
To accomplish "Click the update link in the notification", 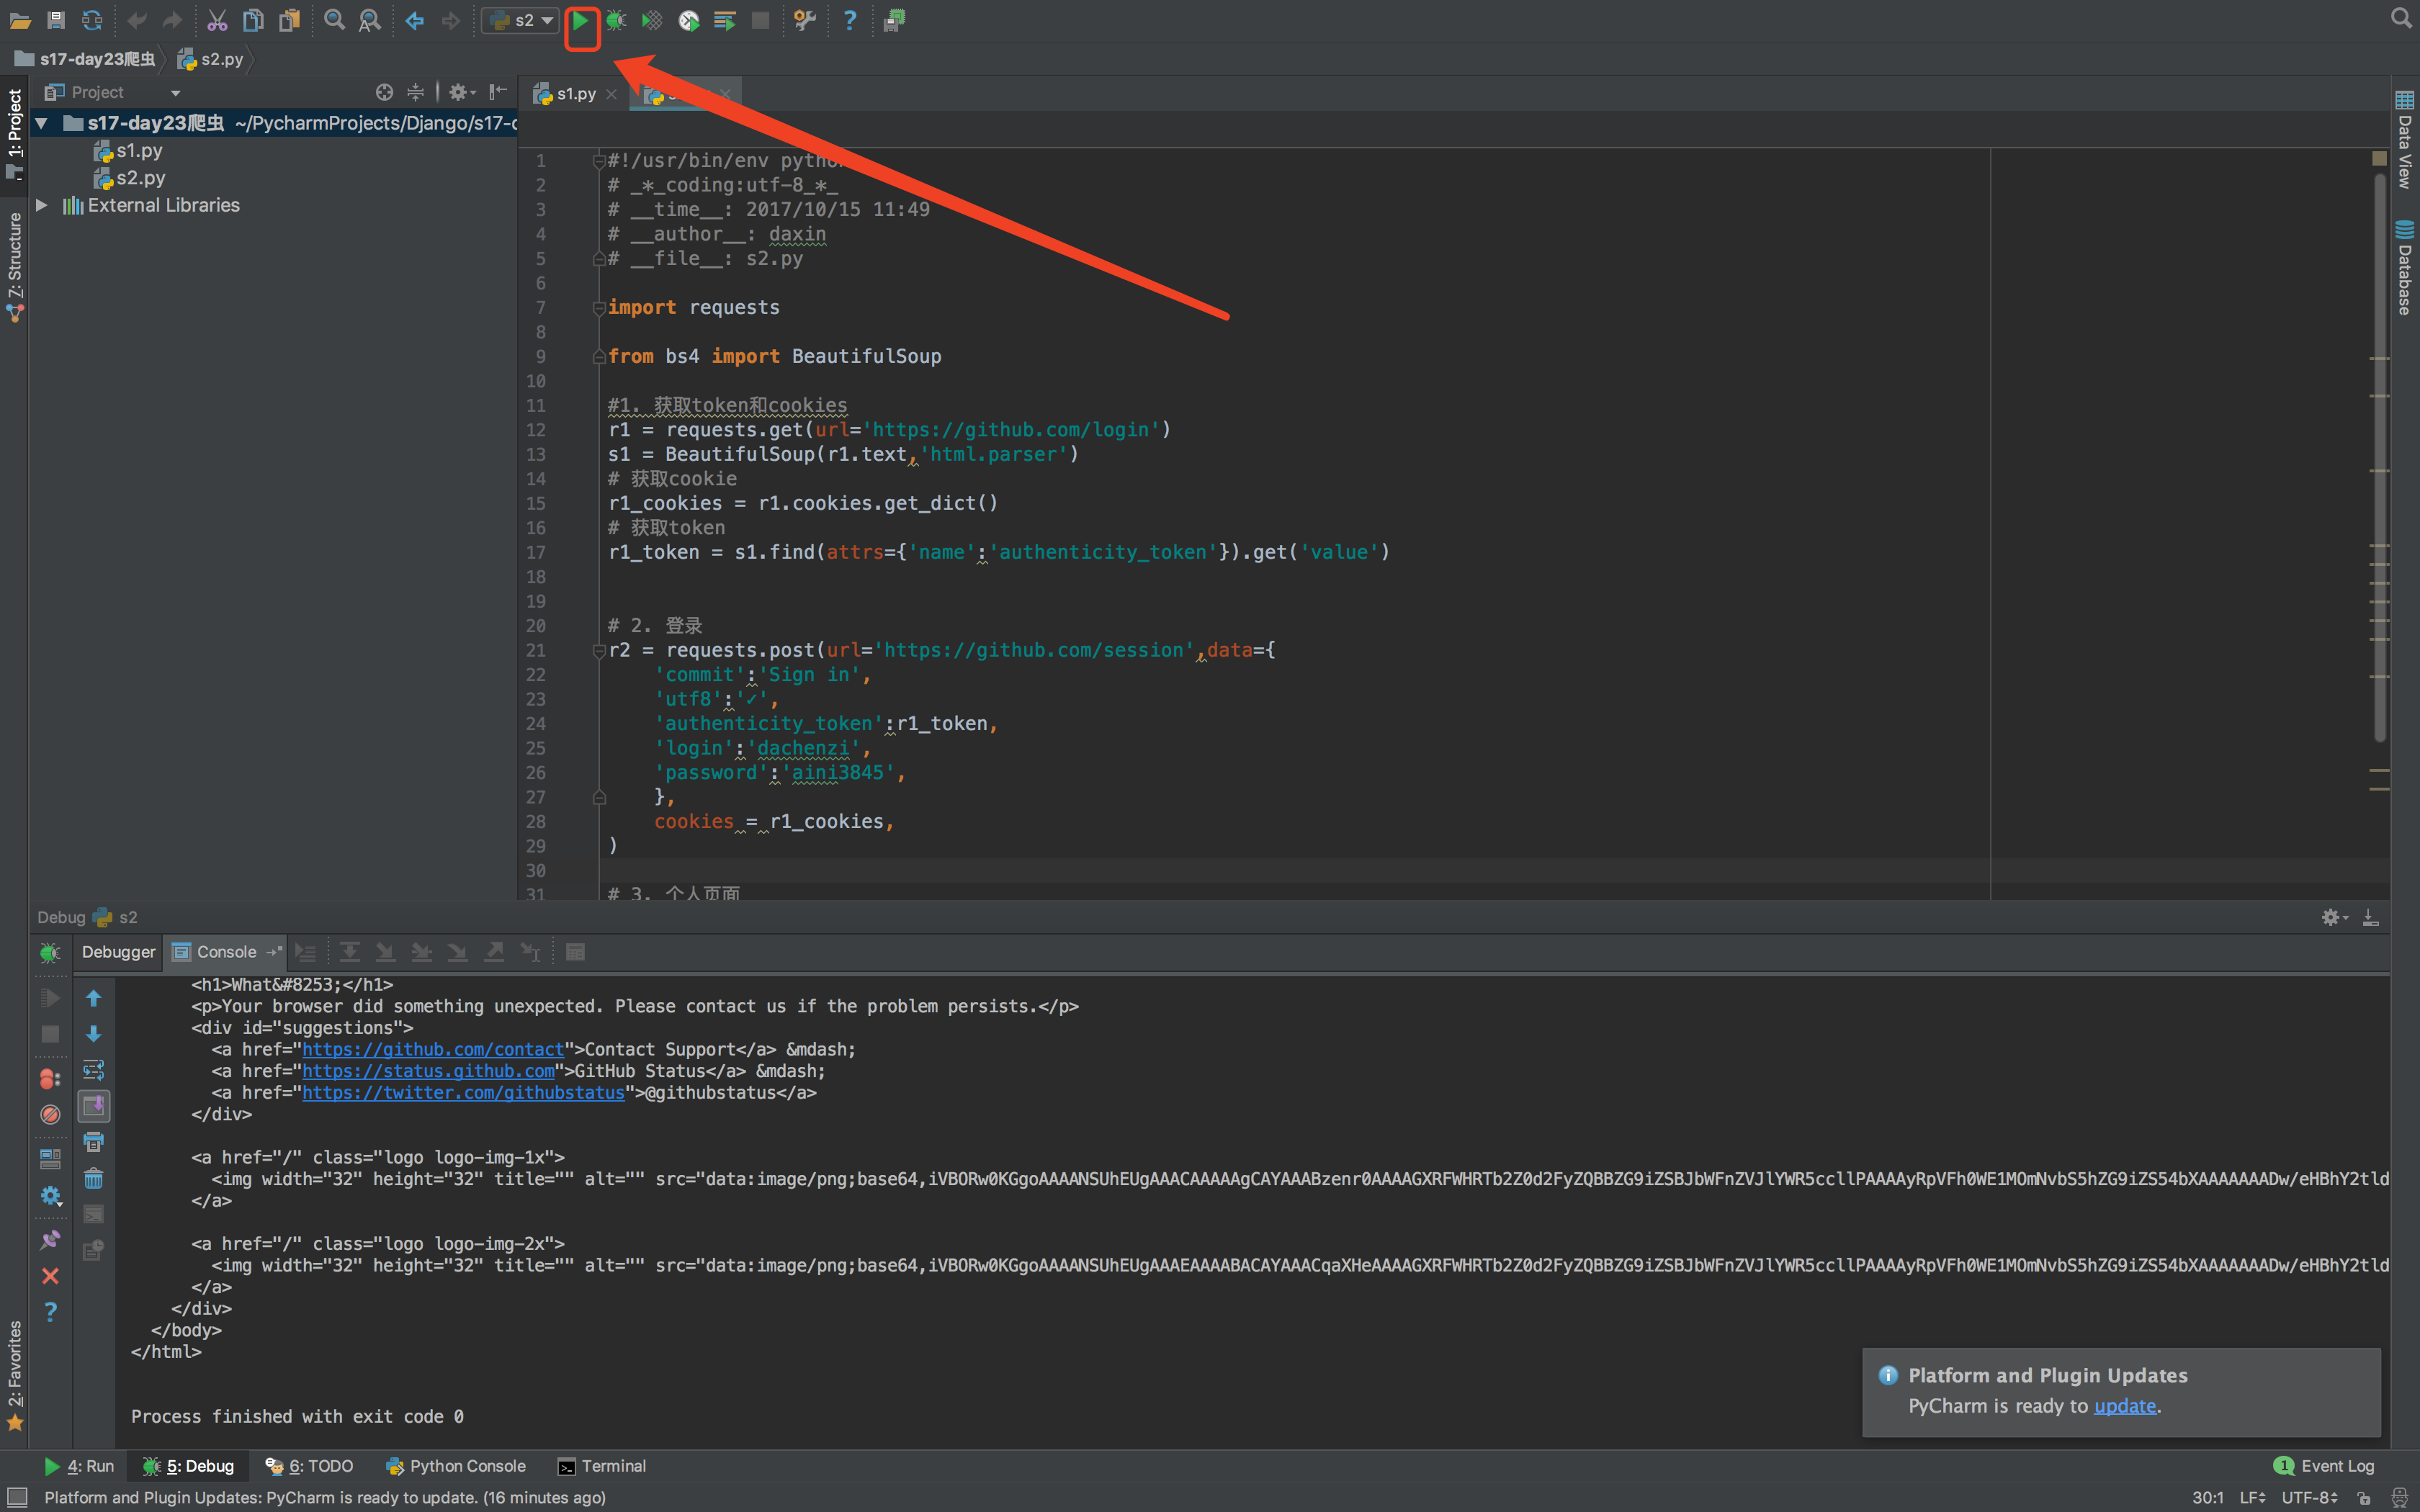I will tap(2124, 1405).
